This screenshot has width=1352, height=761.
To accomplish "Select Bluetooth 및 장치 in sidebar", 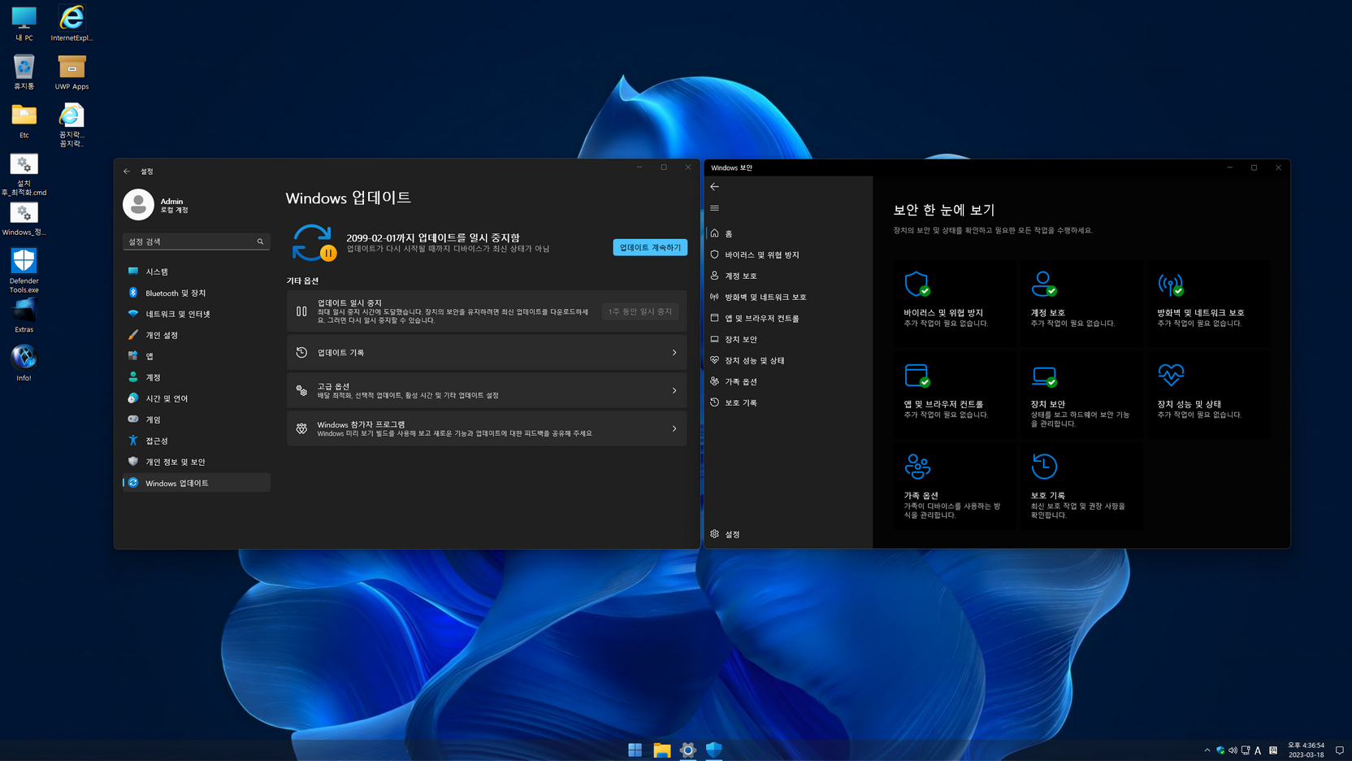I will click(x=196, y=293).
